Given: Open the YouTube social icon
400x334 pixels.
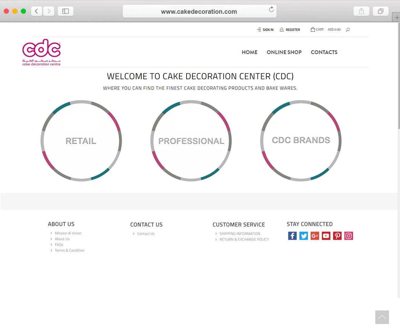Looking at the screenshot, I should [x=326, y=236].
